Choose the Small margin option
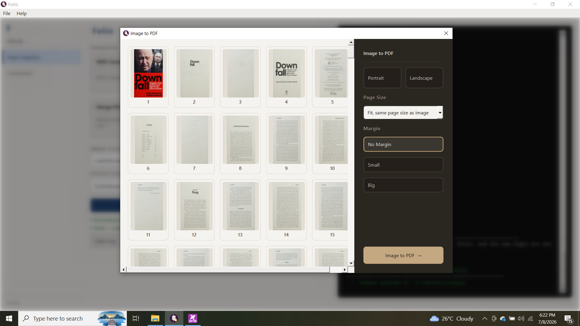Viewport: 580px width, 326px height. pyautogui.click(x=403, y=165)
